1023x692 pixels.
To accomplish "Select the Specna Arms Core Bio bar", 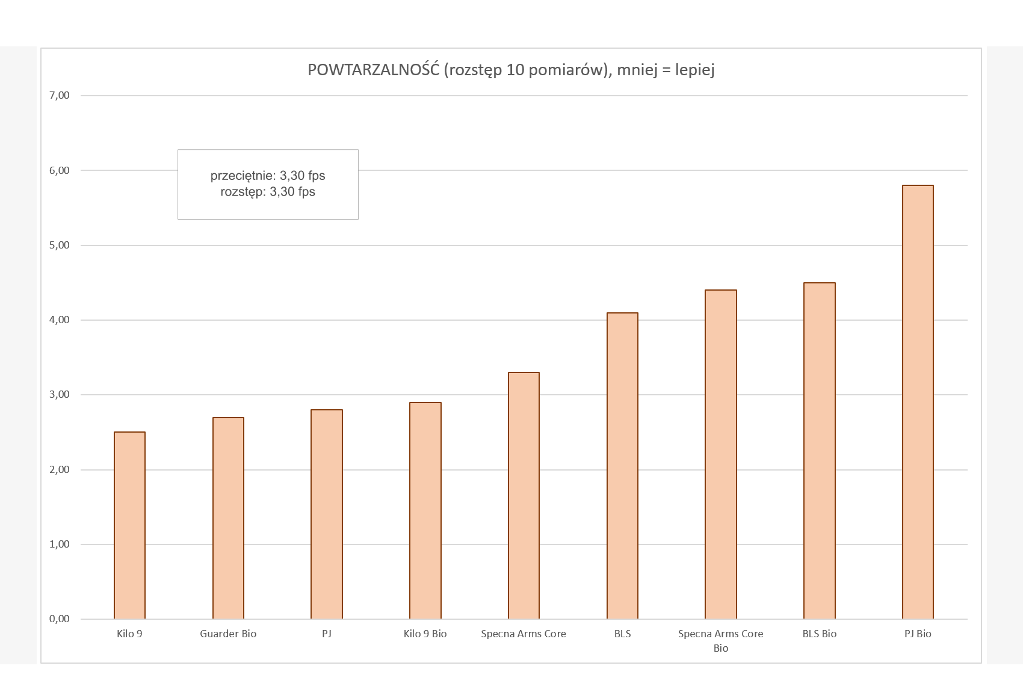I will click(720, 454).
